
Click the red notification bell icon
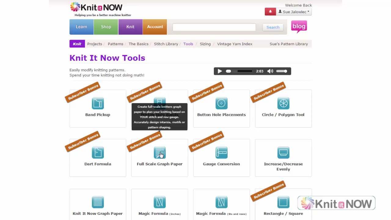(x=270, y=12)
